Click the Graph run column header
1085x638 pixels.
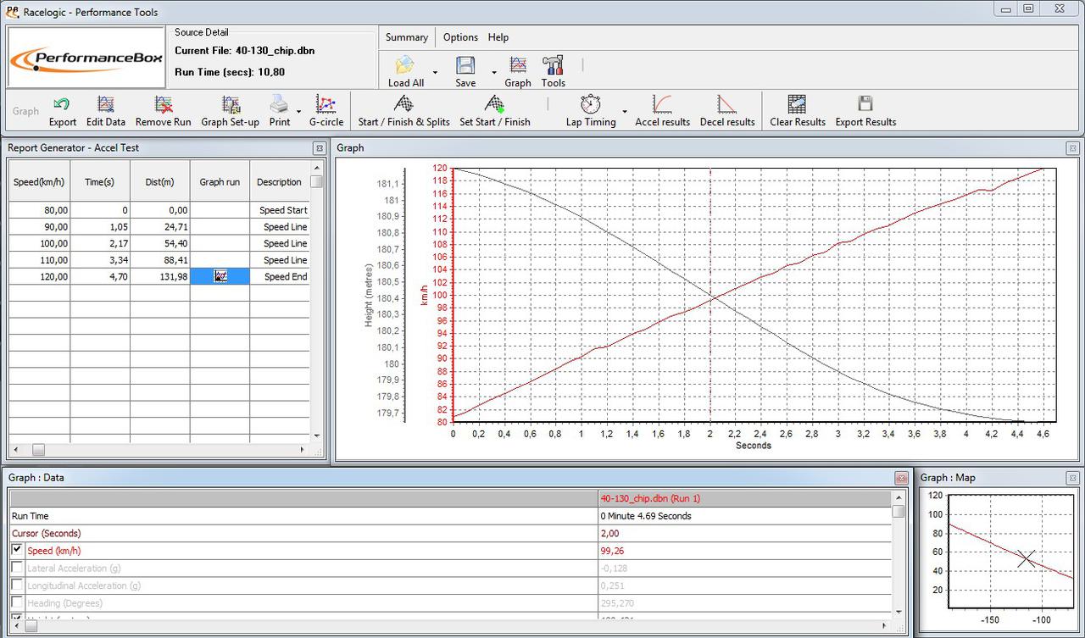pyautogui.click(x=220, y=181)
